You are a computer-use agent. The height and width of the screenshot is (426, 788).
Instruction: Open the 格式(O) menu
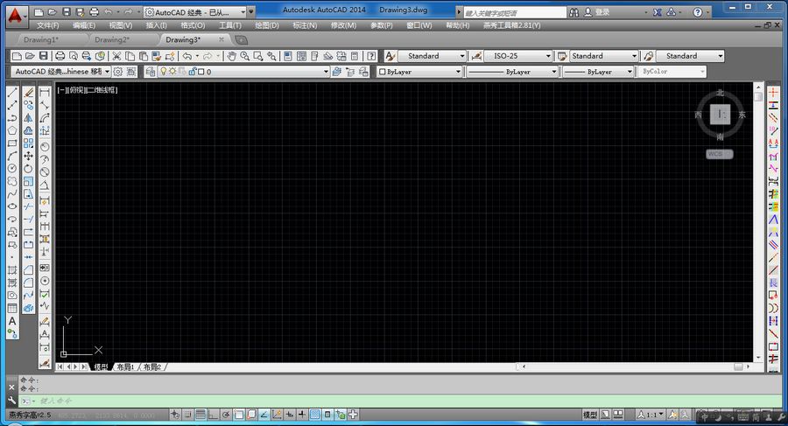click(193, 25)
